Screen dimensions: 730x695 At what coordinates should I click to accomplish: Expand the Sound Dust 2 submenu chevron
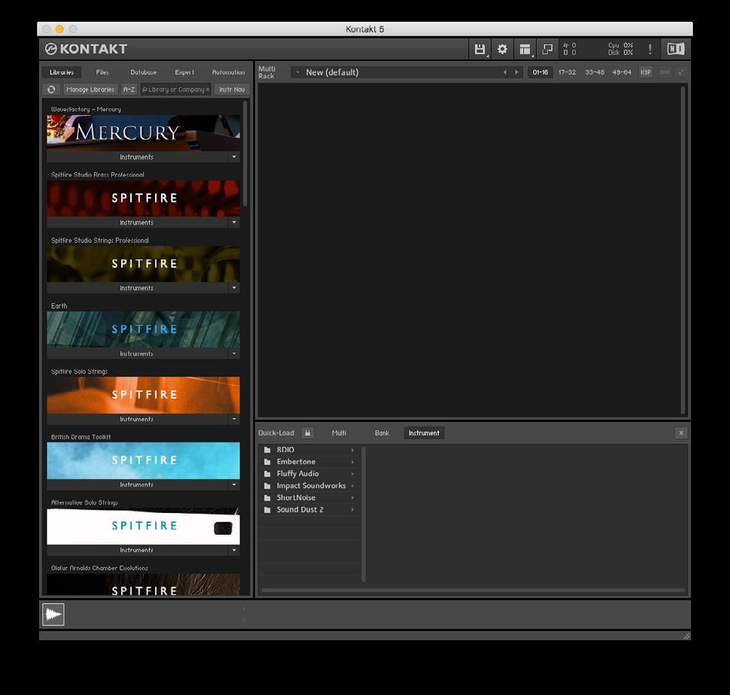pyautogui.click(x=352, y=510)
